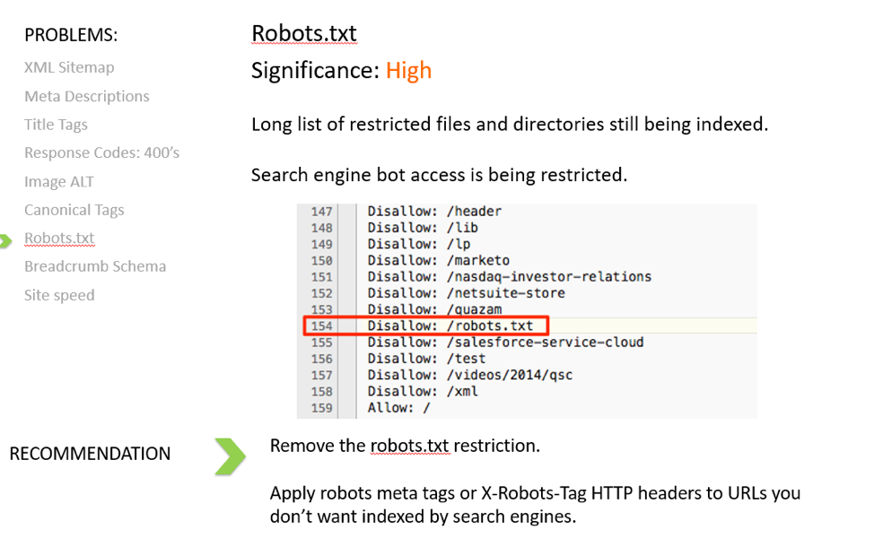The width and height of the screenshot is (874, 538).
Task: Open Response Codes: 400's item
Action: click(102, 152)
